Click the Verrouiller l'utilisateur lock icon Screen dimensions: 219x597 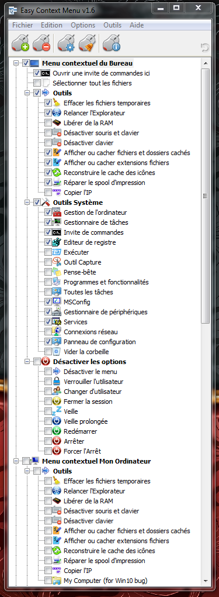(x=57, y=382)
